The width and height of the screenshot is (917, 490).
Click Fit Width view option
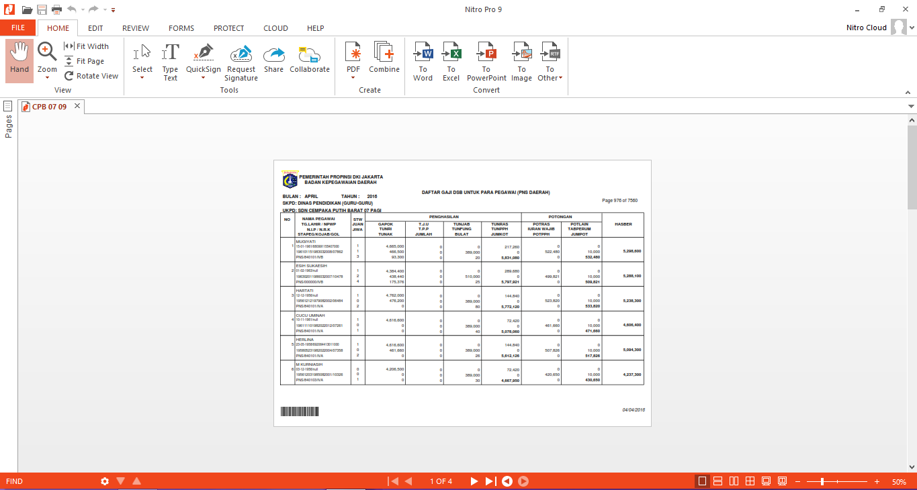pyautogui.click(x=86, y=46)
